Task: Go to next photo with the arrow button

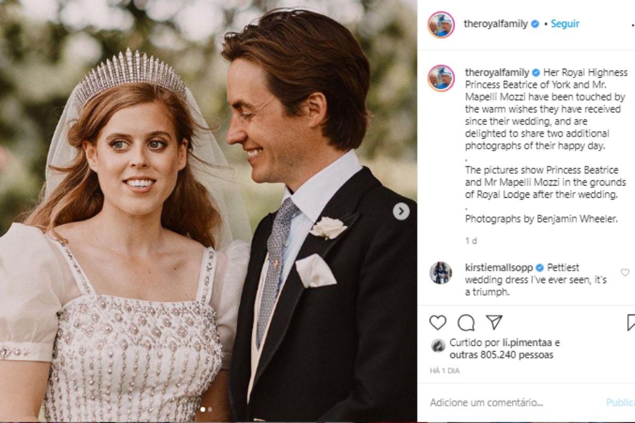Action: pyautogui.click(x=401, y=212)
